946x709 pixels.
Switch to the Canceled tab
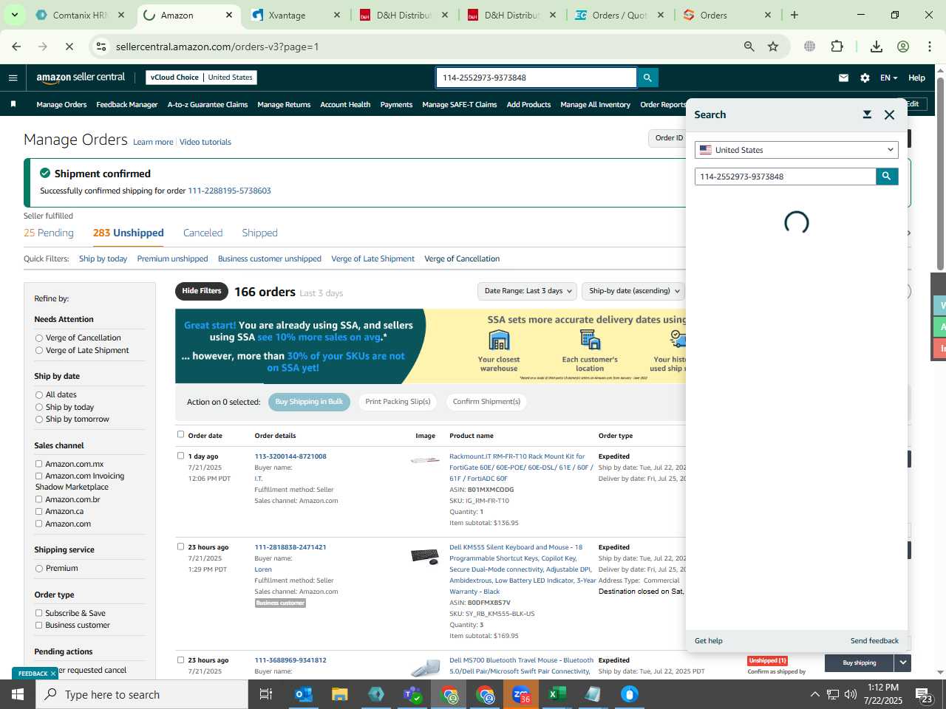point(203,233)
